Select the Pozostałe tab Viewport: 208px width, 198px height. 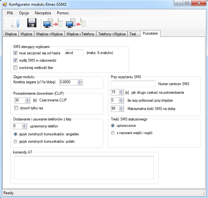tap(150, 33)
